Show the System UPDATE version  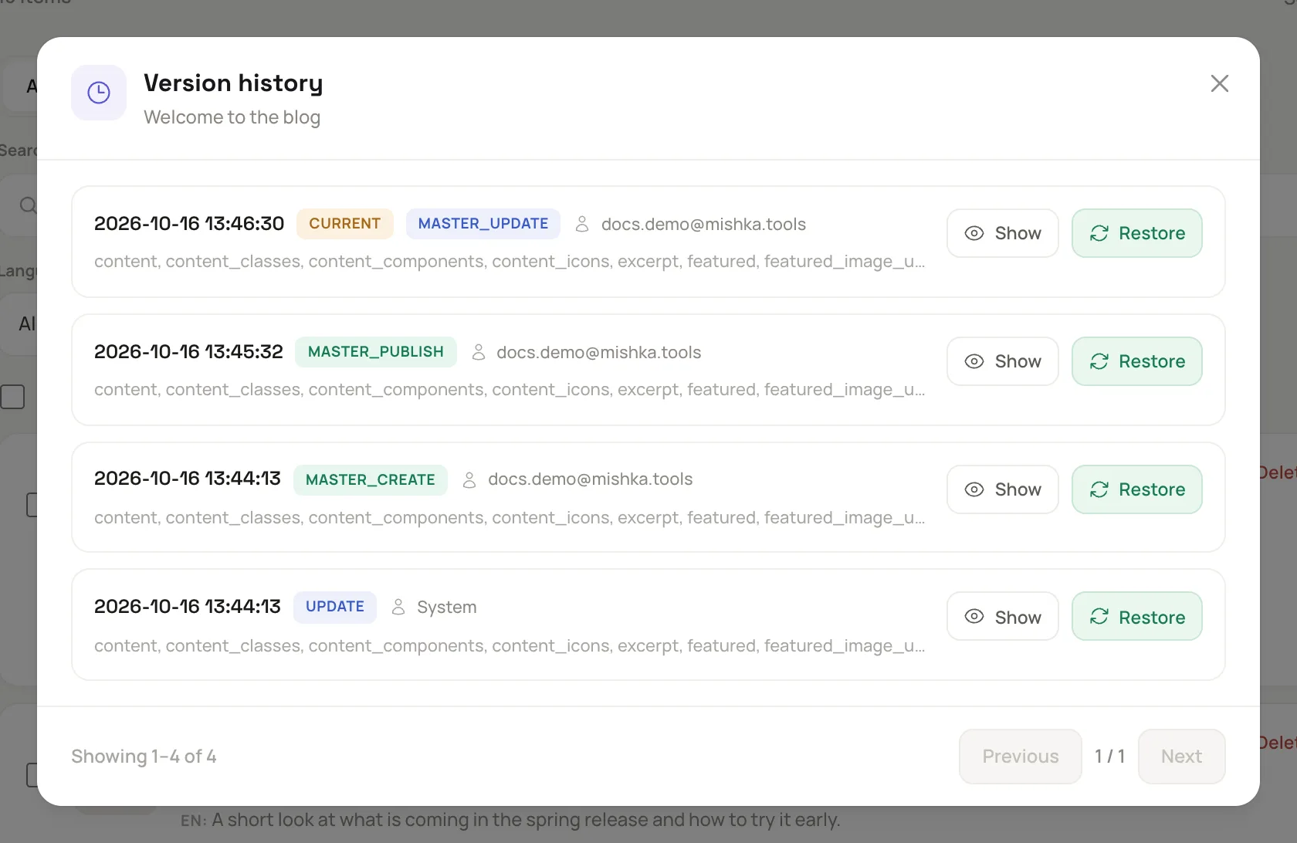(x=1003, y=616)
